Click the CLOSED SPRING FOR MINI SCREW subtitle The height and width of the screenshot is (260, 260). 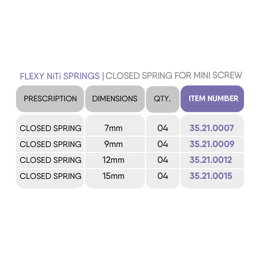174,76
